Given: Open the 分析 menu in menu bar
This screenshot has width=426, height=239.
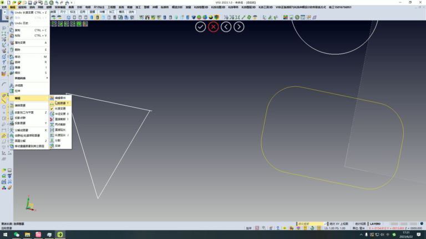Looking at the screenshot, I should click(79, 7).
